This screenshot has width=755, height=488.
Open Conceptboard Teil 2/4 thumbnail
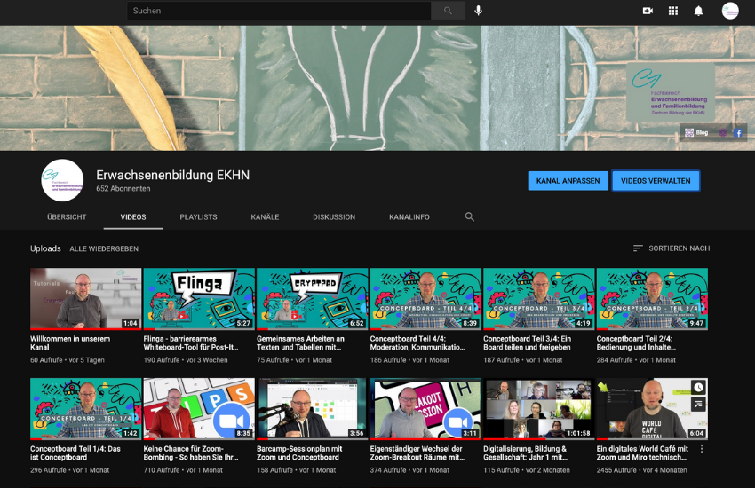(652, 299)
